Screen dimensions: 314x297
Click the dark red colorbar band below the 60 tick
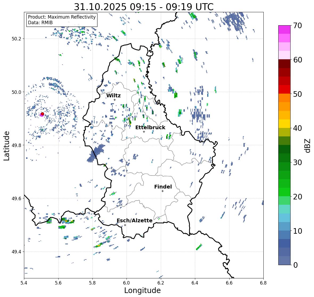284,64
